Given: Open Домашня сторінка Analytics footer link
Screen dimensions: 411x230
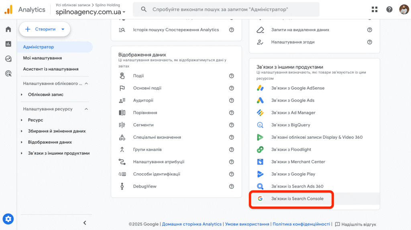Looking at the screenshot, I should (x=191, y=224).
